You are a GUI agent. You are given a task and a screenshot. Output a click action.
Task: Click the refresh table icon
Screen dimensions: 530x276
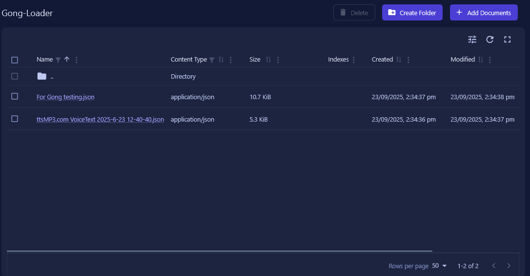point(490,40)
